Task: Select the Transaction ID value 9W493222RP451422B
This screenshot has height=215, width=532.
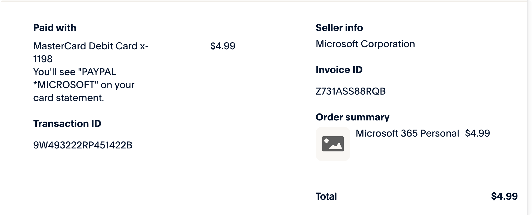Action: pyautogui.click(x=83, y=145)
